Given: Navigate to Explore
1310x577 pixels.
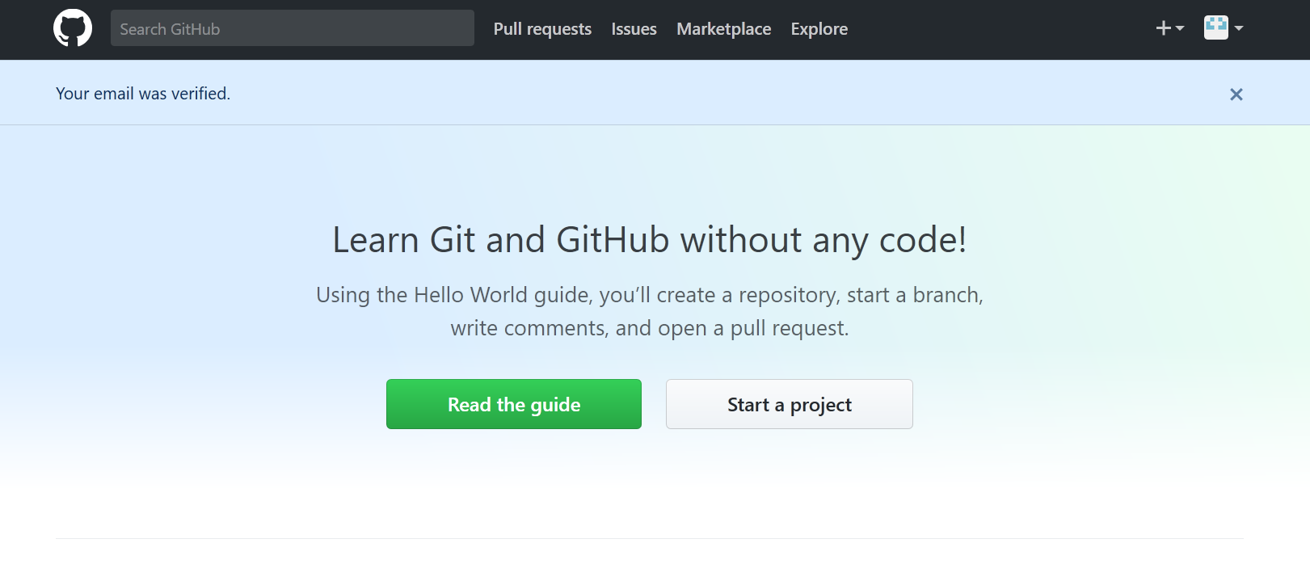Looking at the screenshot, I should click(x=819, y=29).
